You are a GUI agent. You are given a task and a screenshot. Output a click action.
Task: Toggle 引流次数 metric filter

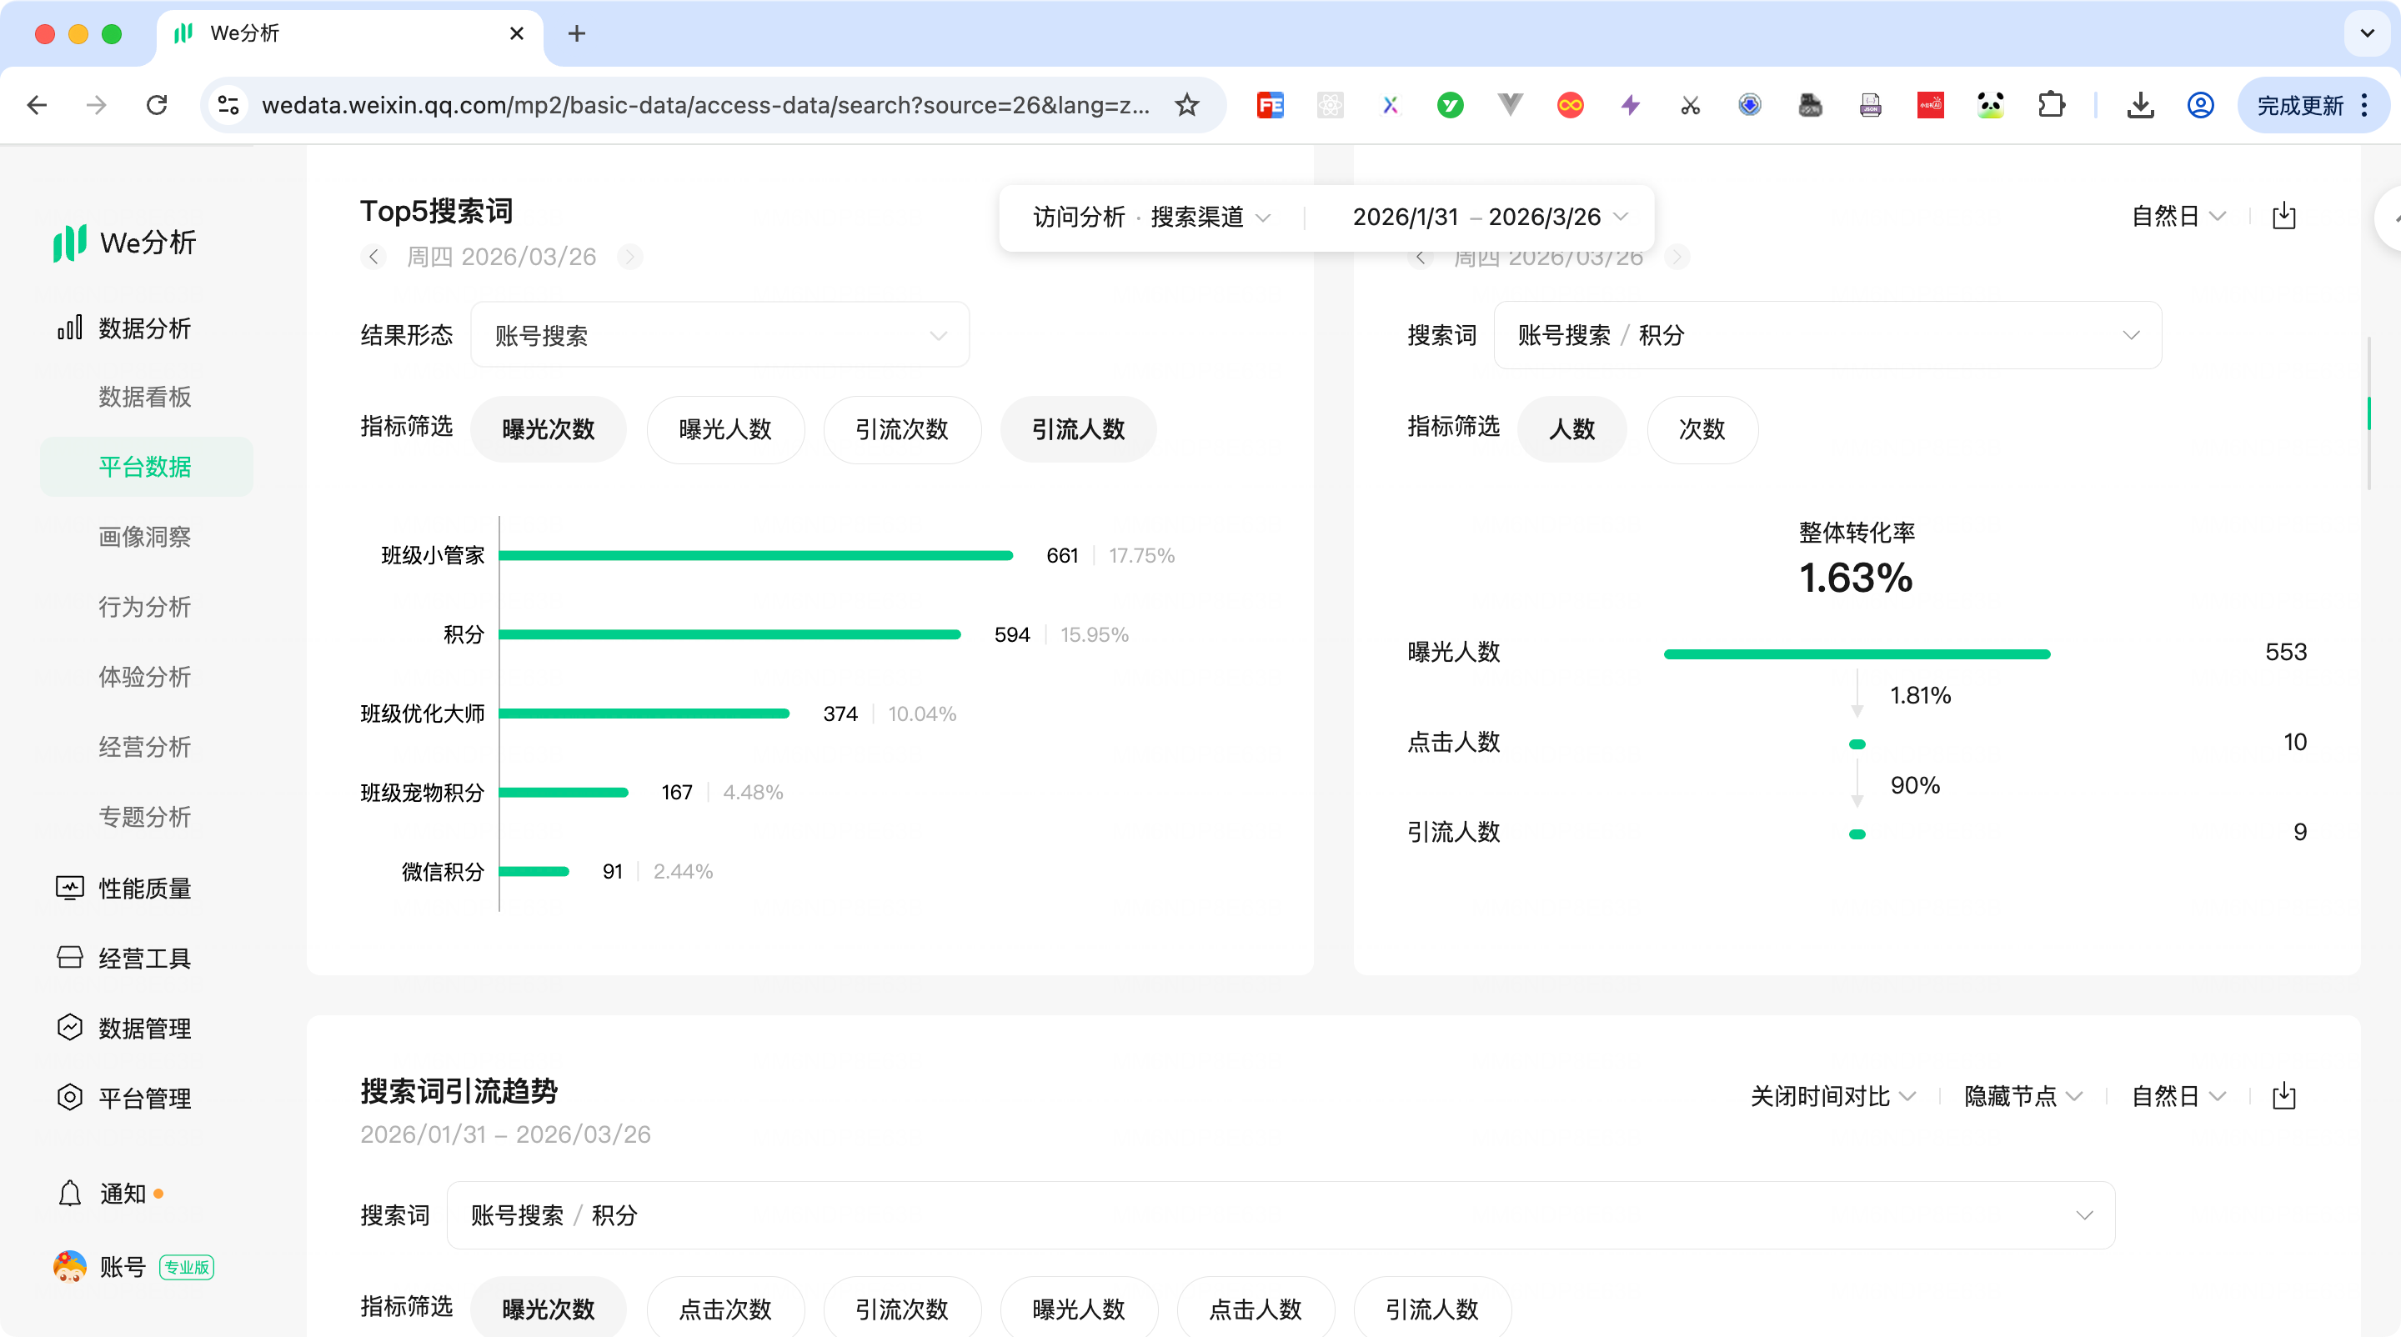pyautogui.click(x=901, y=429)
